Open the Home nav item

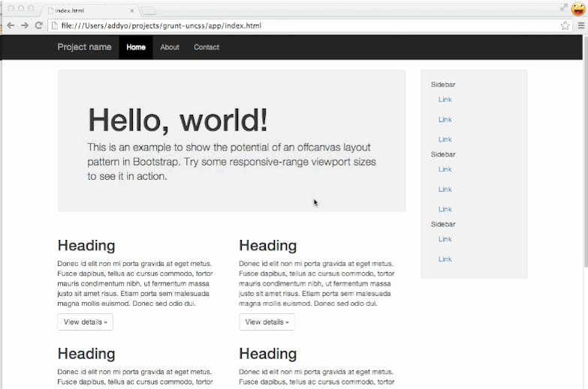click(x=136, y=47)
